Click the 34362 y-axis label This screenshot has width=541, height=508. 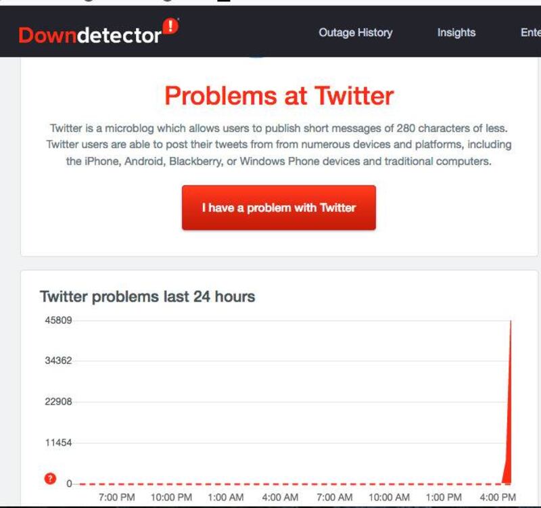(58, 361)
